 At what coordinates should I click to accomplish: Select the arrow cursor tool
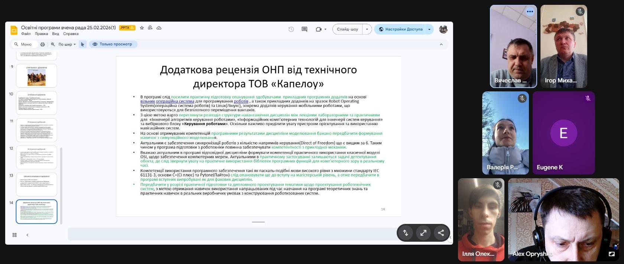(x=82, y=44)
